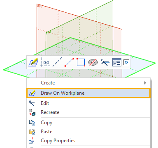
Task: Choose the dashed construction line tool
Action: tap(57, 62)
